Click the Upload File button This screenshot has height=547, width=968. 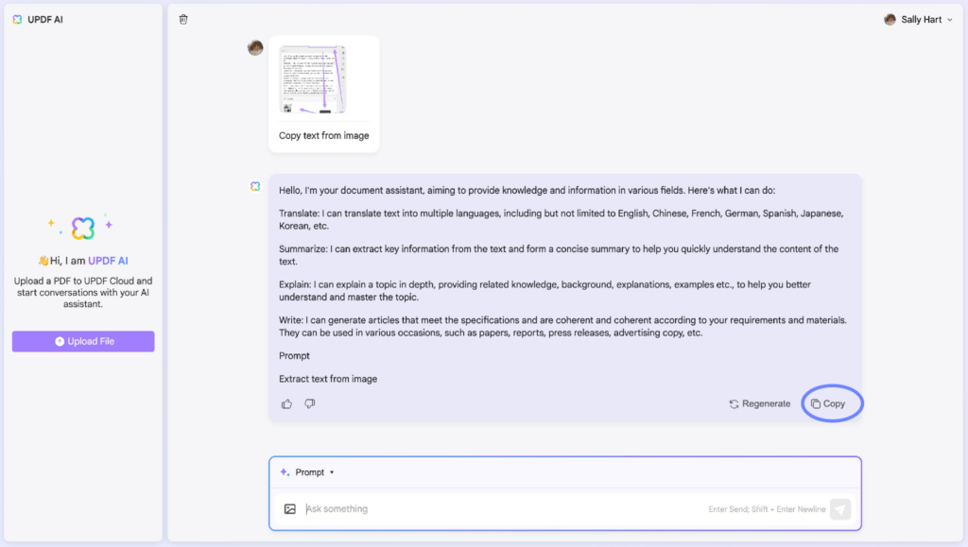click(x=82, y=341)
